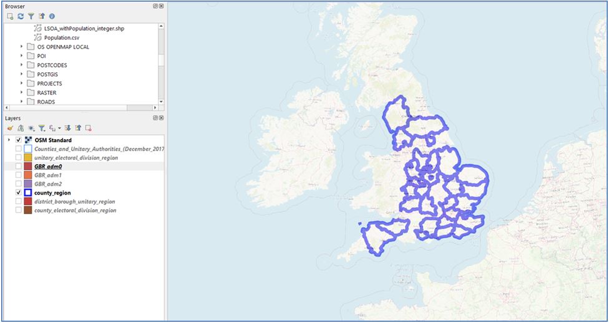Select the LSOA_withPopulation_integer.shp file name

click(x=84, y=28)
